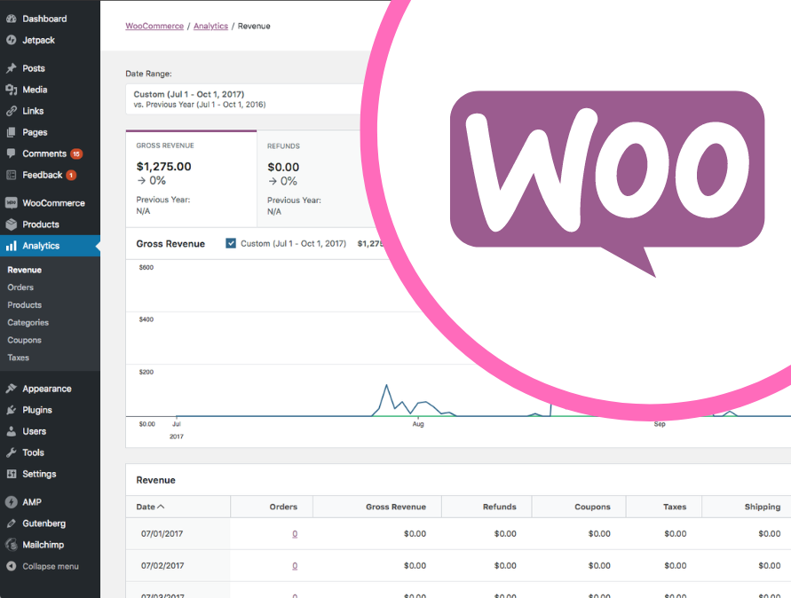Viewport: 791px width, 598px height.
Task: Click the Feedback form icon
Action: (x=12, y=175)
